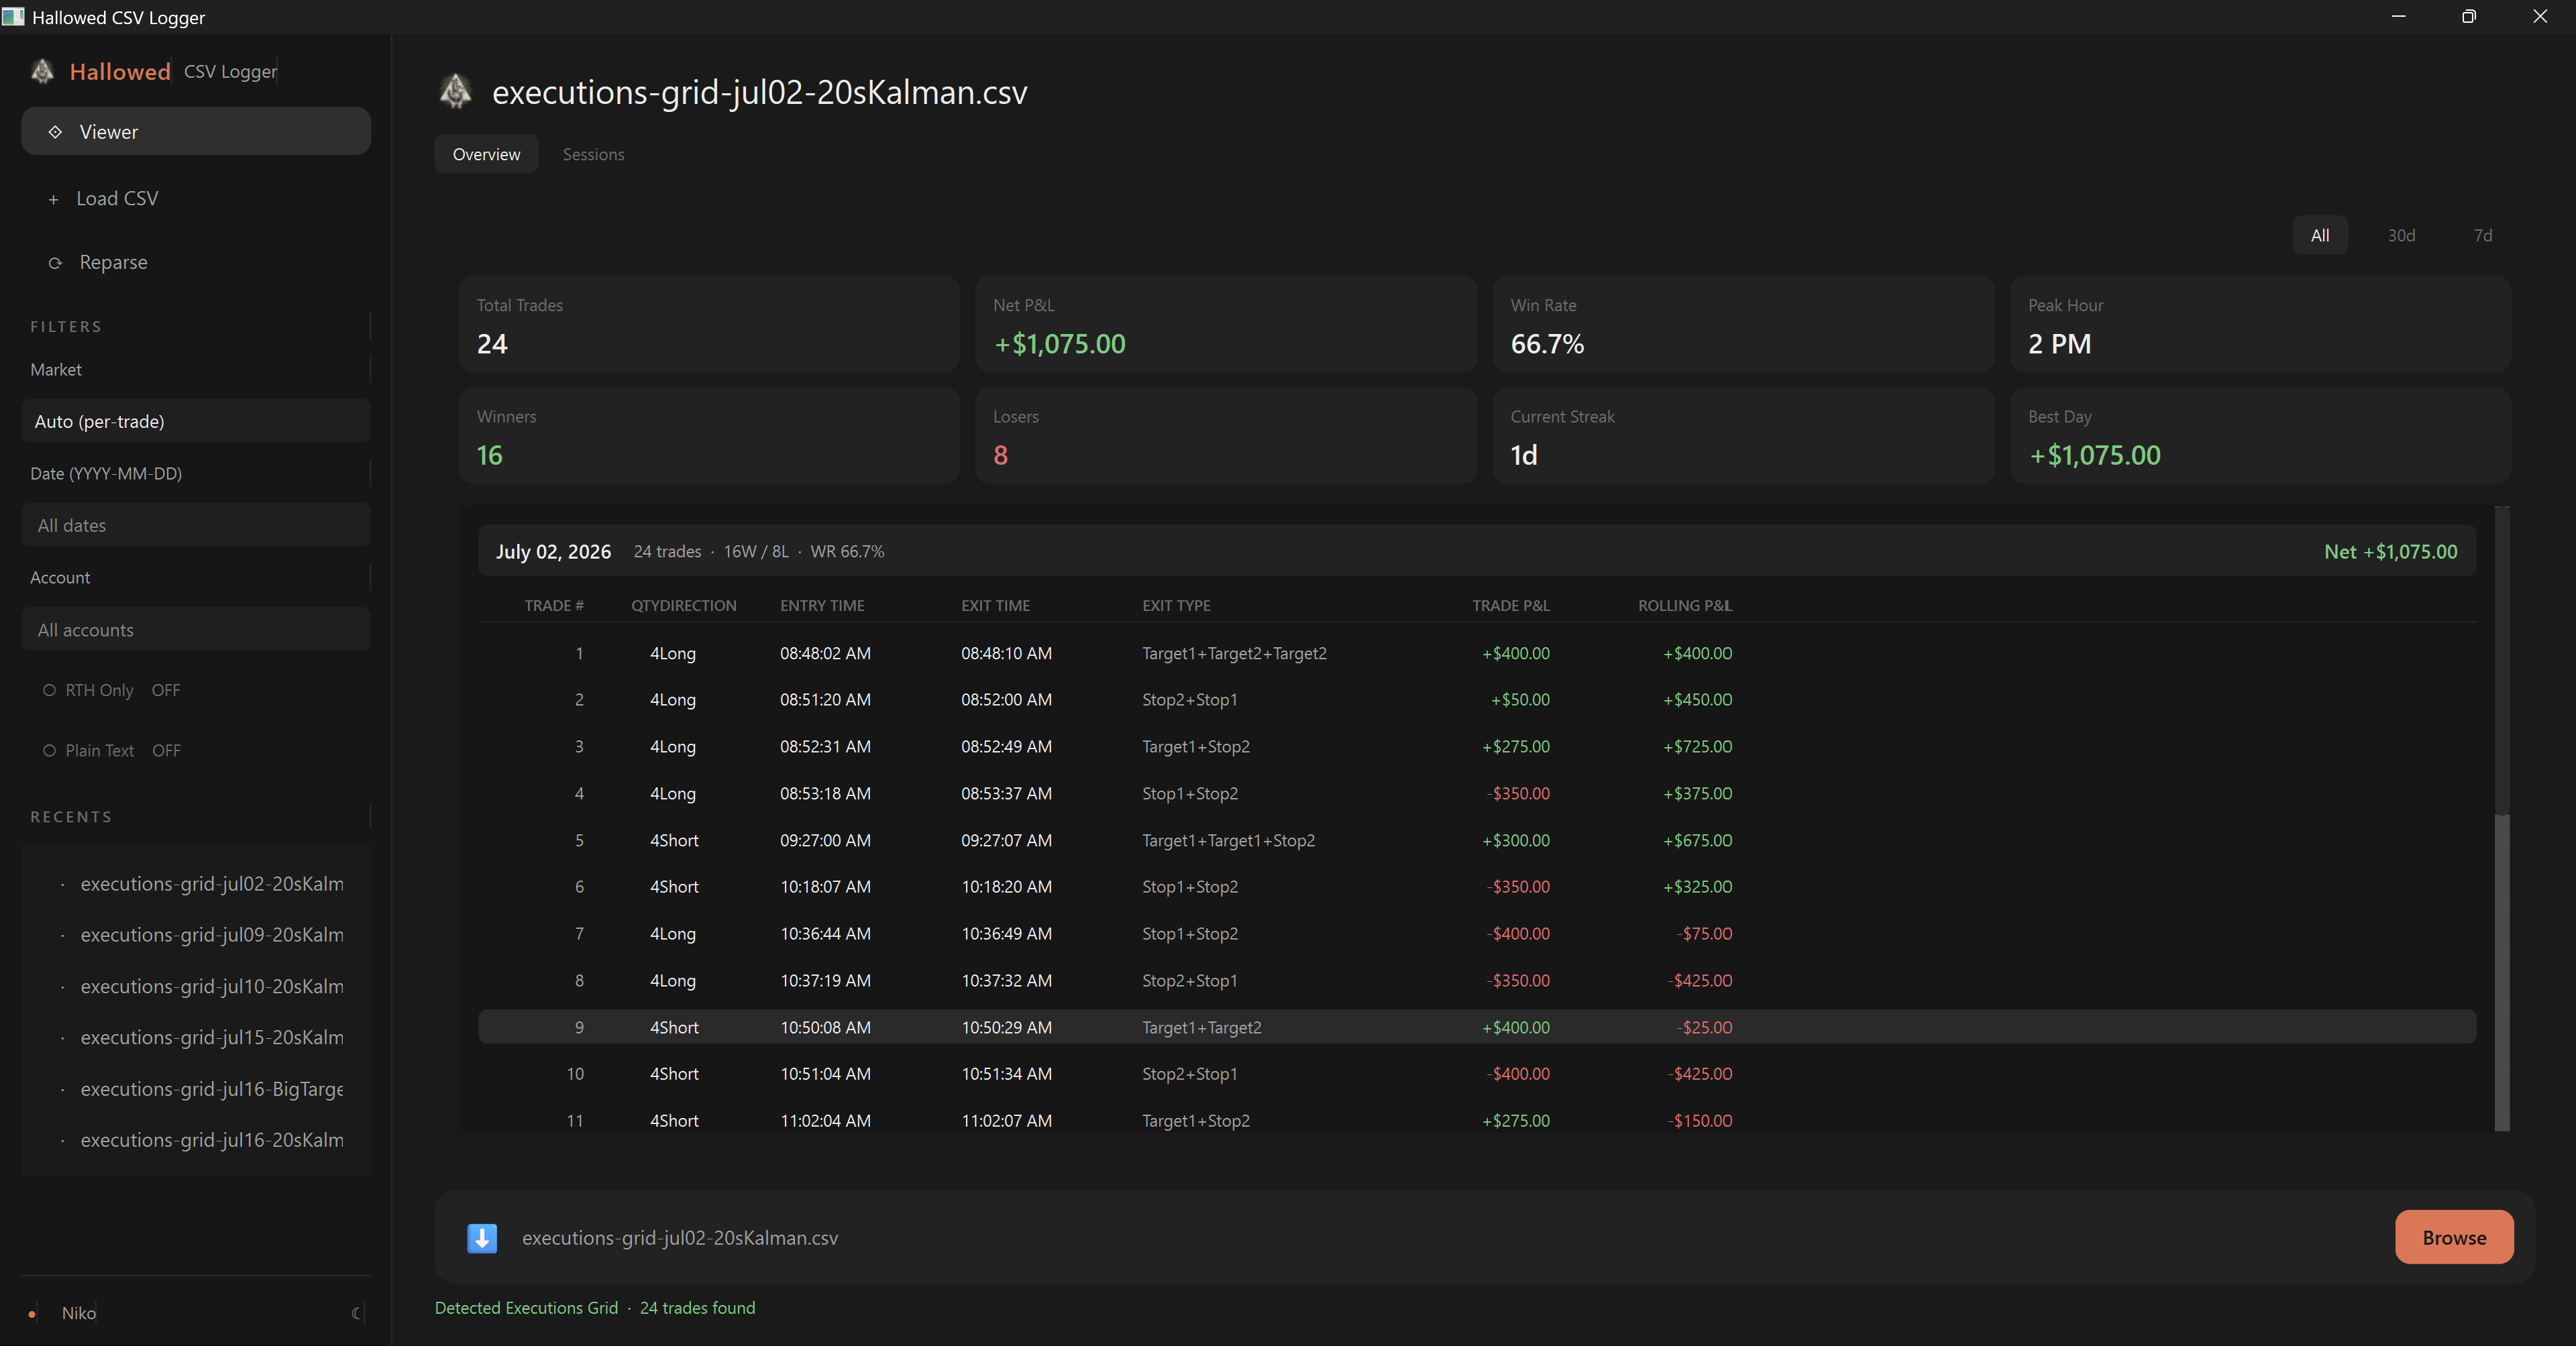Click the exit time 10:18:20 AM
This screenshot has width=2576, height=1346.
[x=1006, y=887]
